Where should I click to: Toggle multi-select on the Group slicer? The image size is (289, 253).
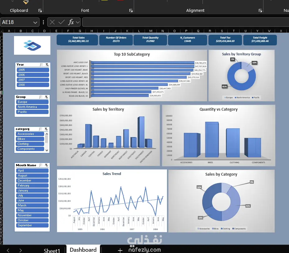pos(41,97)
